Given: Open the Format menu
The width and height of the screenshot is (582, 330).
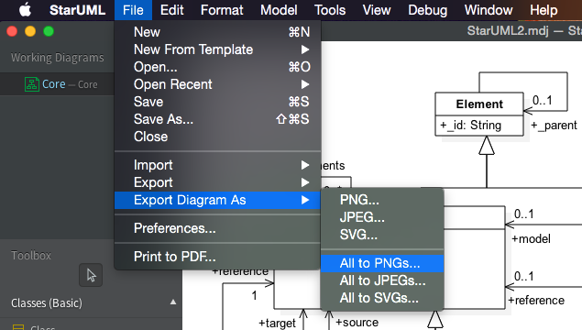Looking at the screenshot, I should click(222, 10).
